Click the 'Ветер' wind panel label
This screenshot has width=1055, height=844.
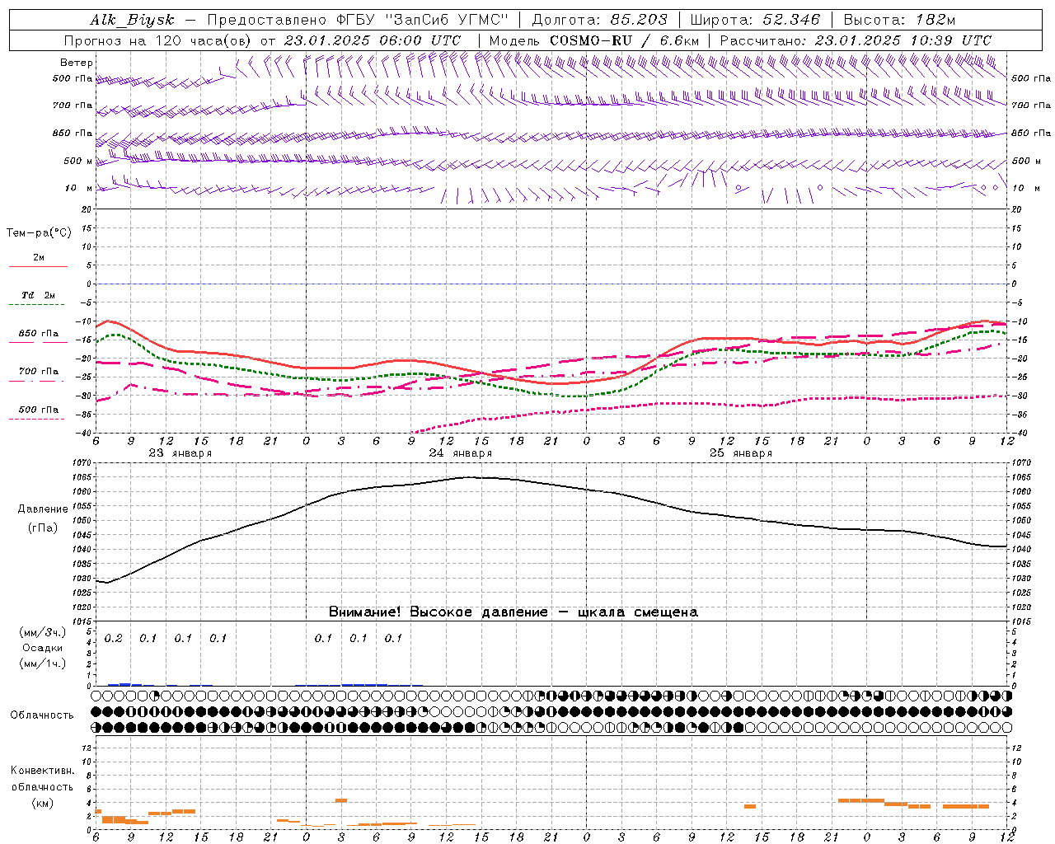[x=77, y=63]
